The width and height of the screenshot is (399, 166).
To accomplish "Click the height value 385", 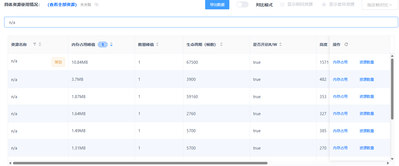I will [323, 131].
